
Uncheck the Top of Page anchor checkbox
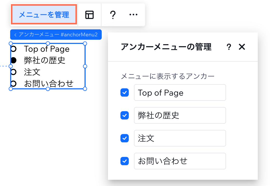click(125, 92)
